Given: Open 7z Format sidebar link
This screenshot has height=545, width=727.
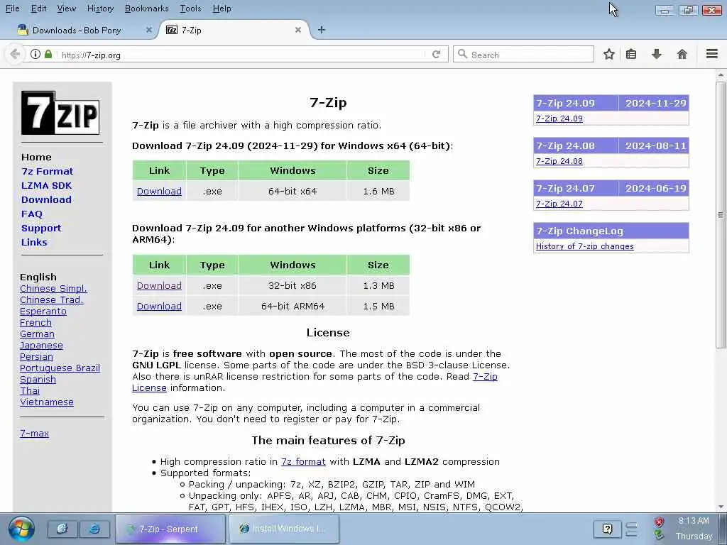Looking at the screenshot, I should point(48,171).
